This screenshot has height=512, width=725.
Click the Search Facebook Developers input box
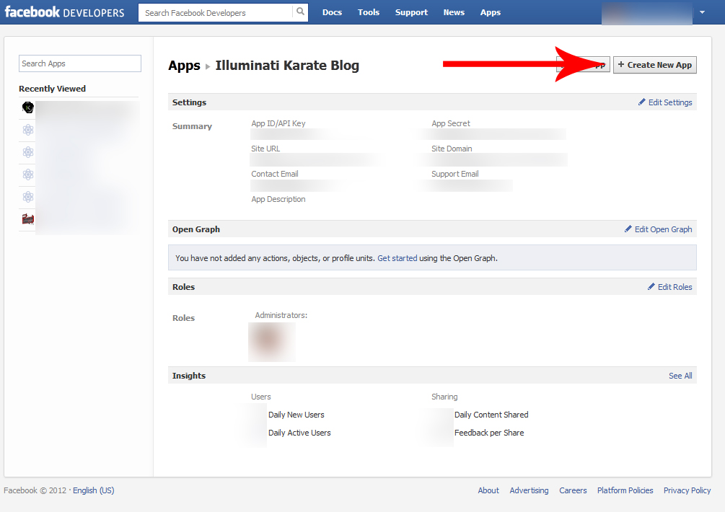(216, 13)
